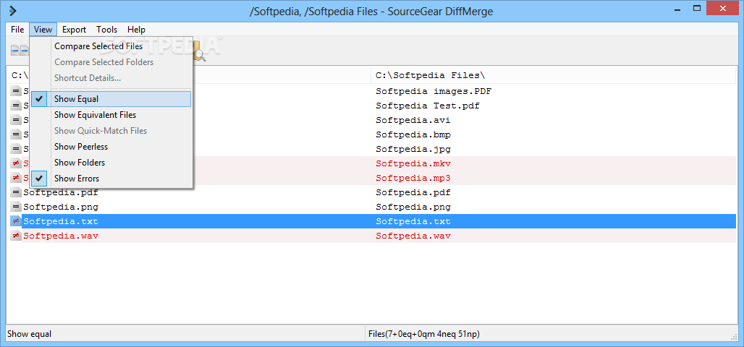Click Softpedia.wav under C:\Softpedia Files\
Screen dimensions: 744x347
click(413, 236)
